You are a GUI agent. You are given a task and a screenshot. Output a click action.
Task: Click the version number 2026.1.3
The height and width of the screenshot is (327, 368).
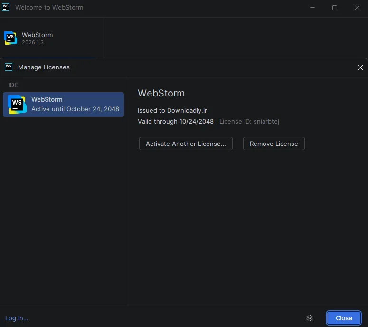[x=33, y=42]
